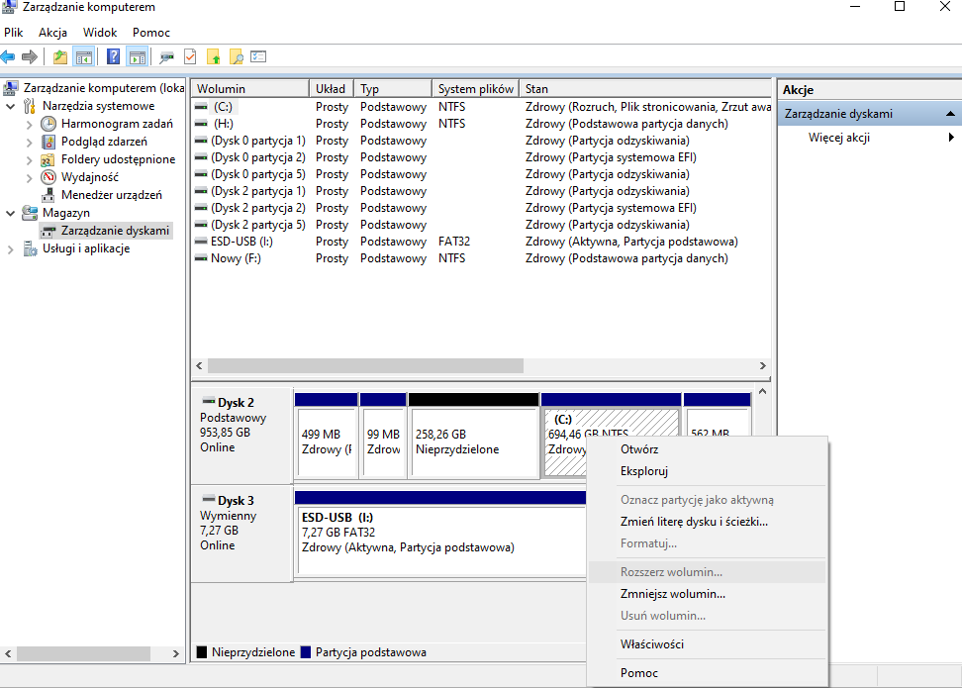962x688 pixels.
Task: Click the Up one level folder icon
Action: 60,57
